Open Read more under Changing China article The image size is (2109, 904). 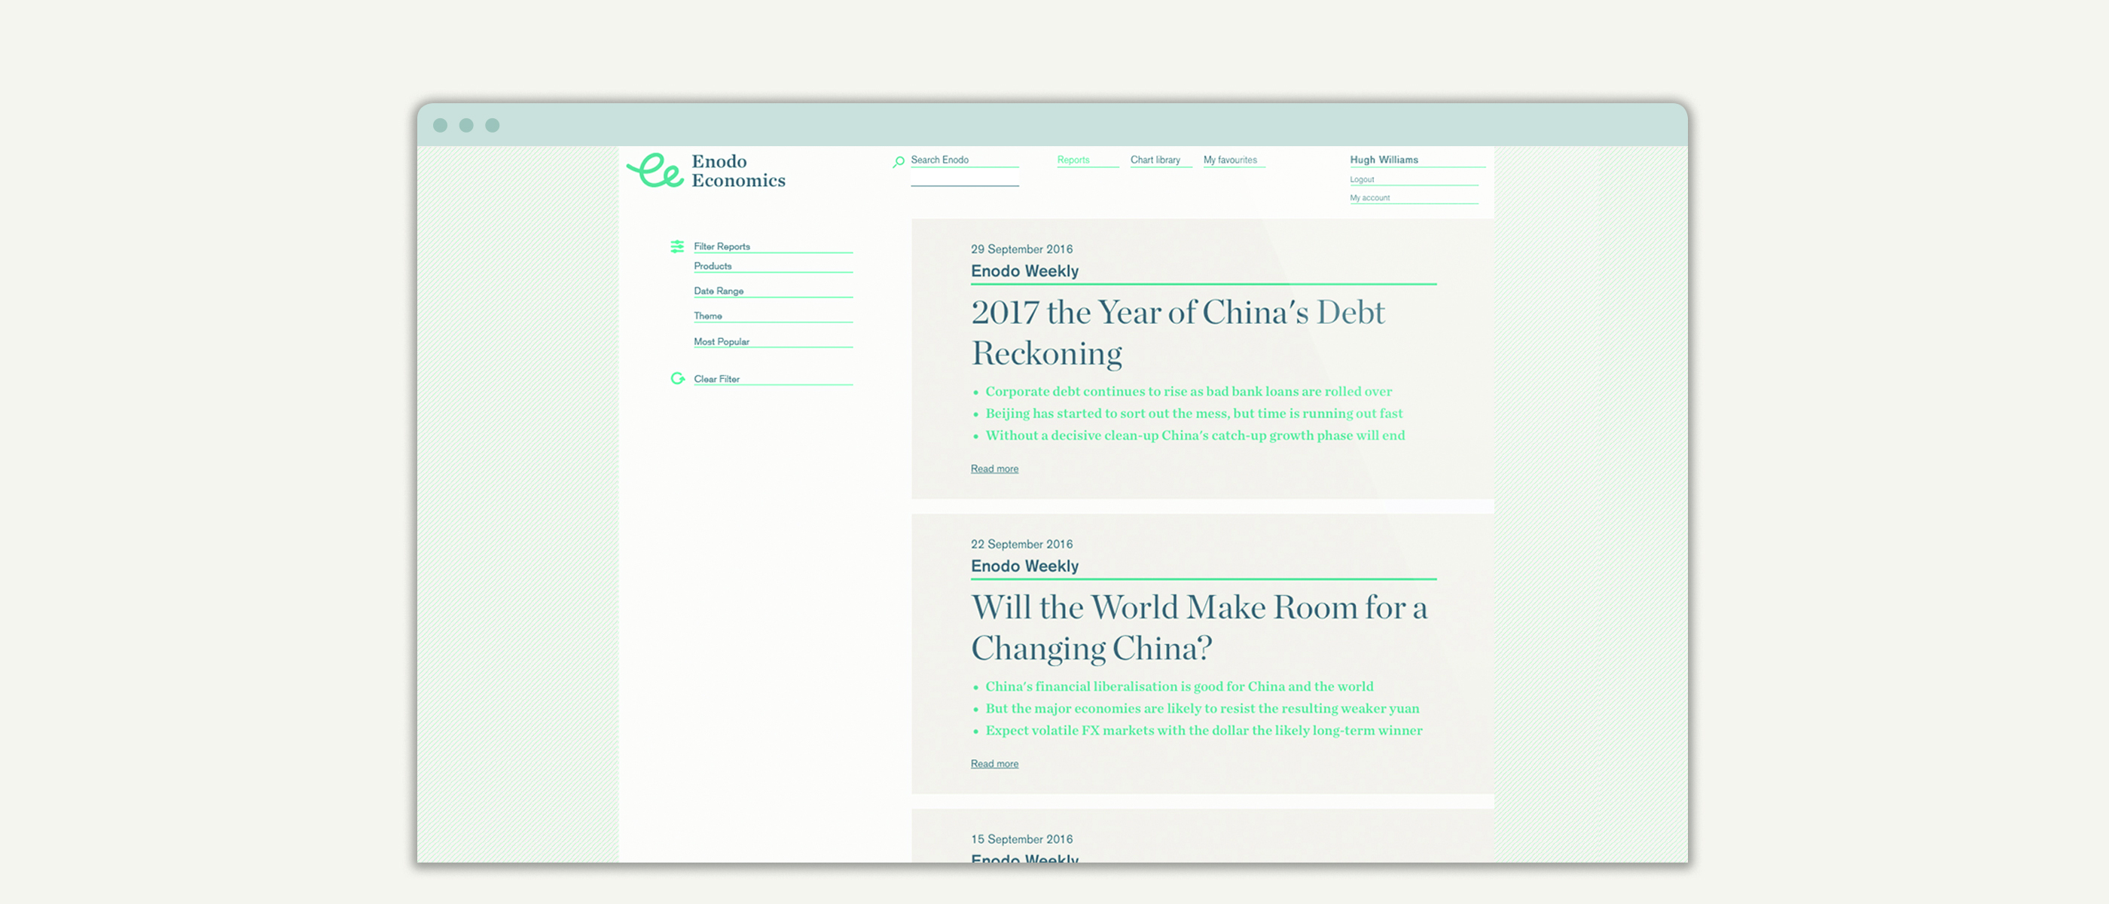pos(994,763)
